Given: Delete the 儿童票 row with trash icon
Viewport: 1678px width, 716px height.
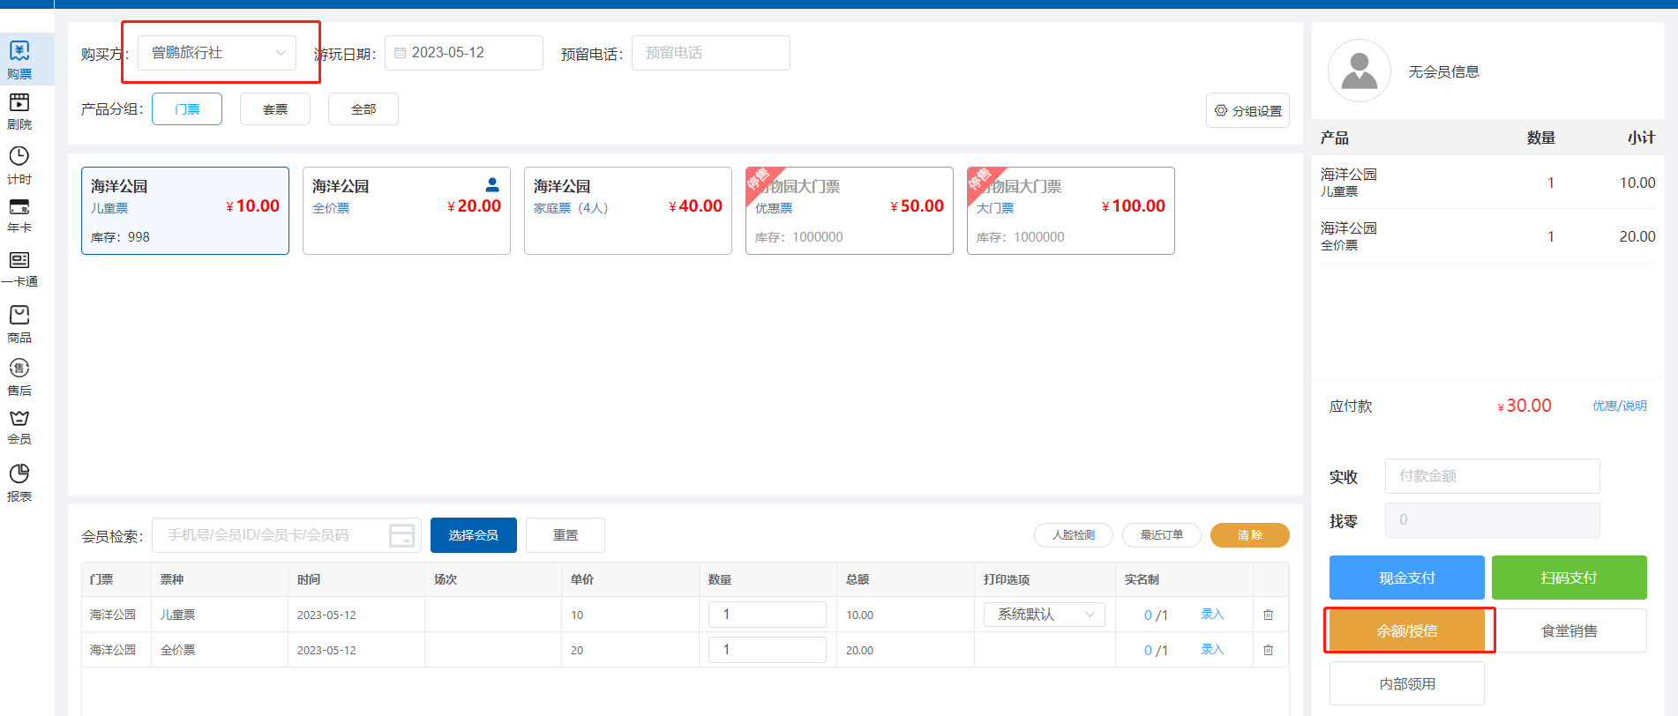Looking at the screenshot, I should click(x=1268, y=615).
